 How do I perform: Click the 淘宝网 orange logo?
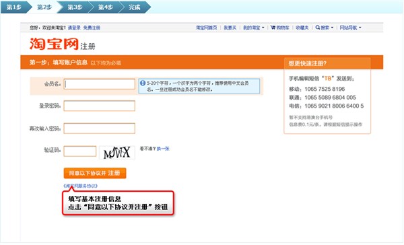(54, 44)
